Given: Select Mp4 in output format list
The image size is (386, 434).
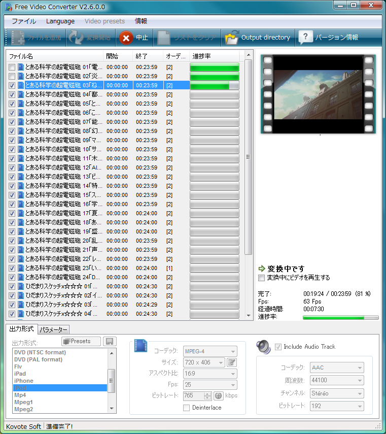Looking at the screenshot, I should (x=60, y=395).
